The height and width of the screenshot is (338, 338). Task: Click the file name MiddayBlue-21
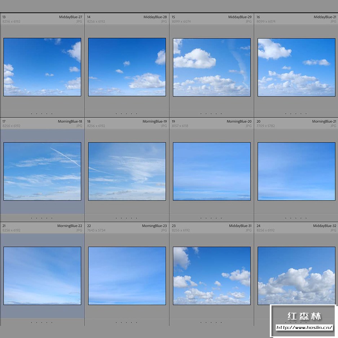[x=325, y=17]
